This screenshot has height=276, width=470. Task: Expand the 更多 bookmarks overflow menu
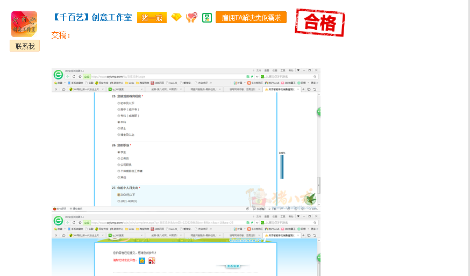pyautogui.click(x=314, y=83)
